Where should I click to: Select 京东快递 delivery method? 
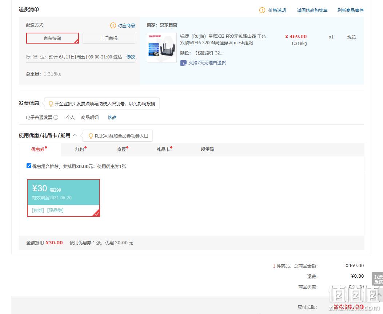(52, 38)
